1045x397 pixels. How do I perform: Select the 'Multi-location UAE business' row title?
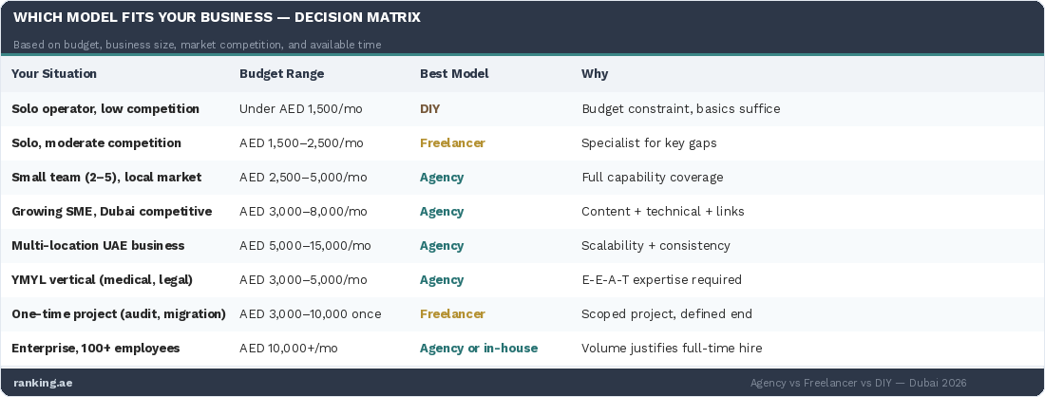coord(98,246)
